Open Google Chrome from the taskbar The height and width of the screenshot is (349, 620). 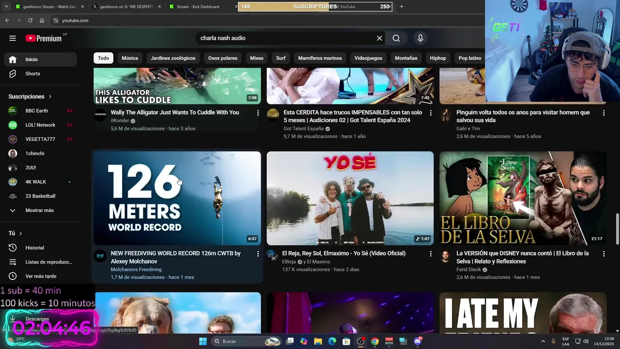click(x=375, y=341)
